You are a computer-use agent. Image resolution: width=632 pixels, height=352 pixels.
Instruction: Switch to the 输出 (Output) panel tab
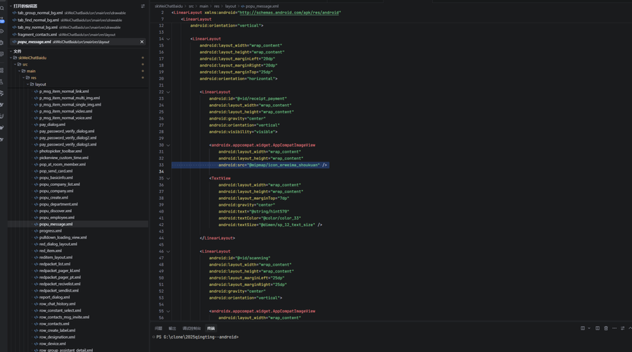172,328
